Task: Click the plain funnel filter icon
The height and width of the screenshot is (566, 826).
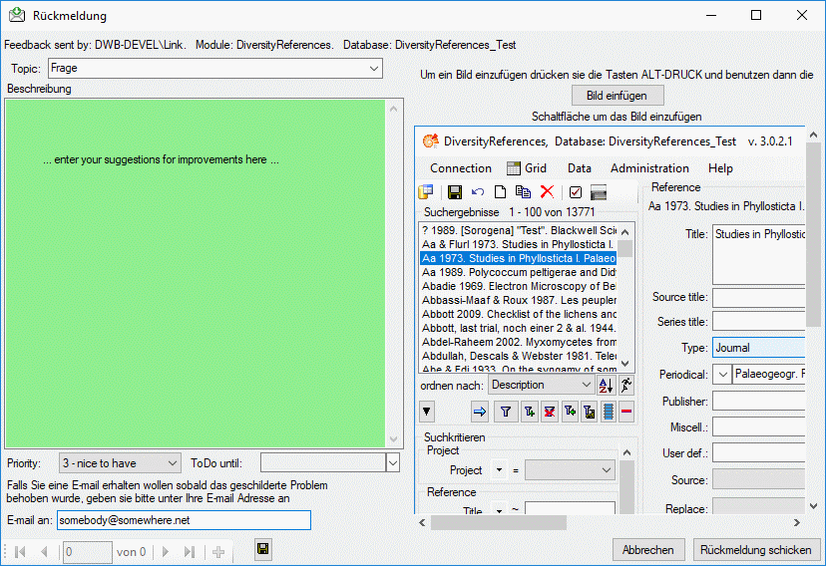Action: pos(506,412)
